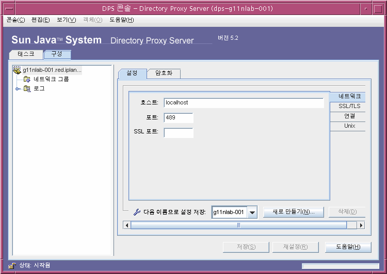Select the 네트워크 그룹 tree item
The image size is (387, 274).
click(x=51, y=80)
